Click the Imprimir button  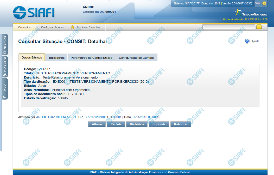159,124
